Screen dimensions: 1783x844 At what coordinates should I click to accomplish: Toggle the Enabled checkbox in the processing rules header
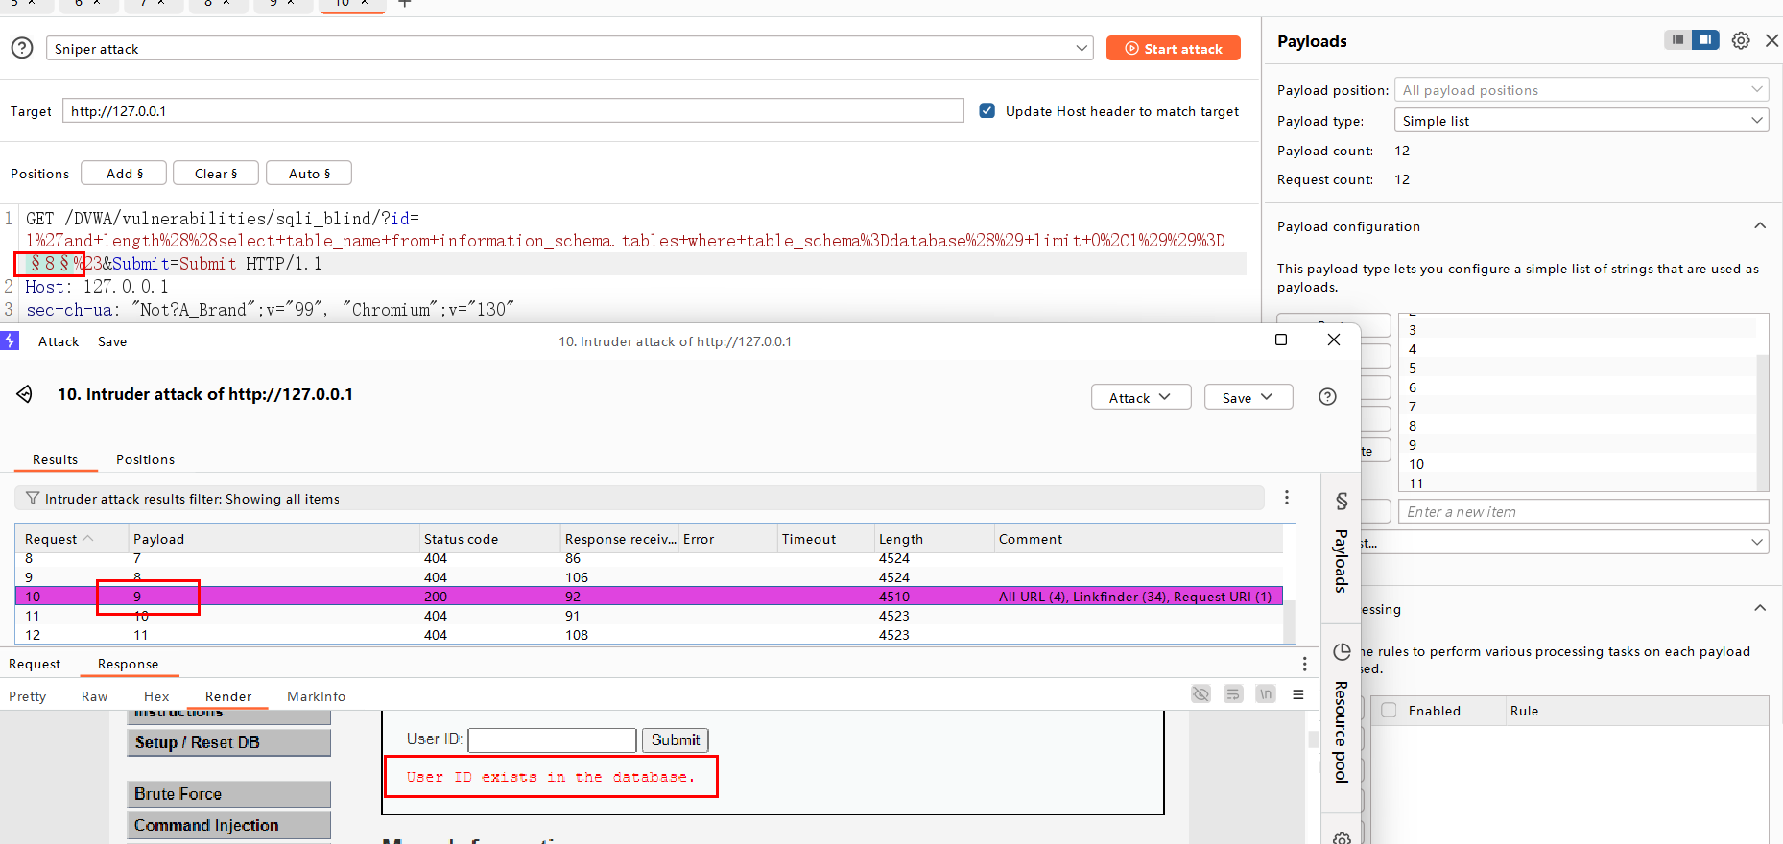click(1389, 710)
